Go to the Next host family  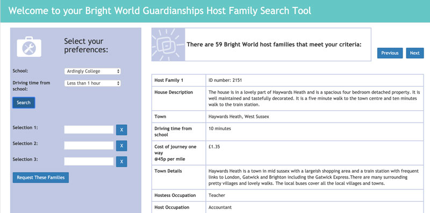point(414,53)
